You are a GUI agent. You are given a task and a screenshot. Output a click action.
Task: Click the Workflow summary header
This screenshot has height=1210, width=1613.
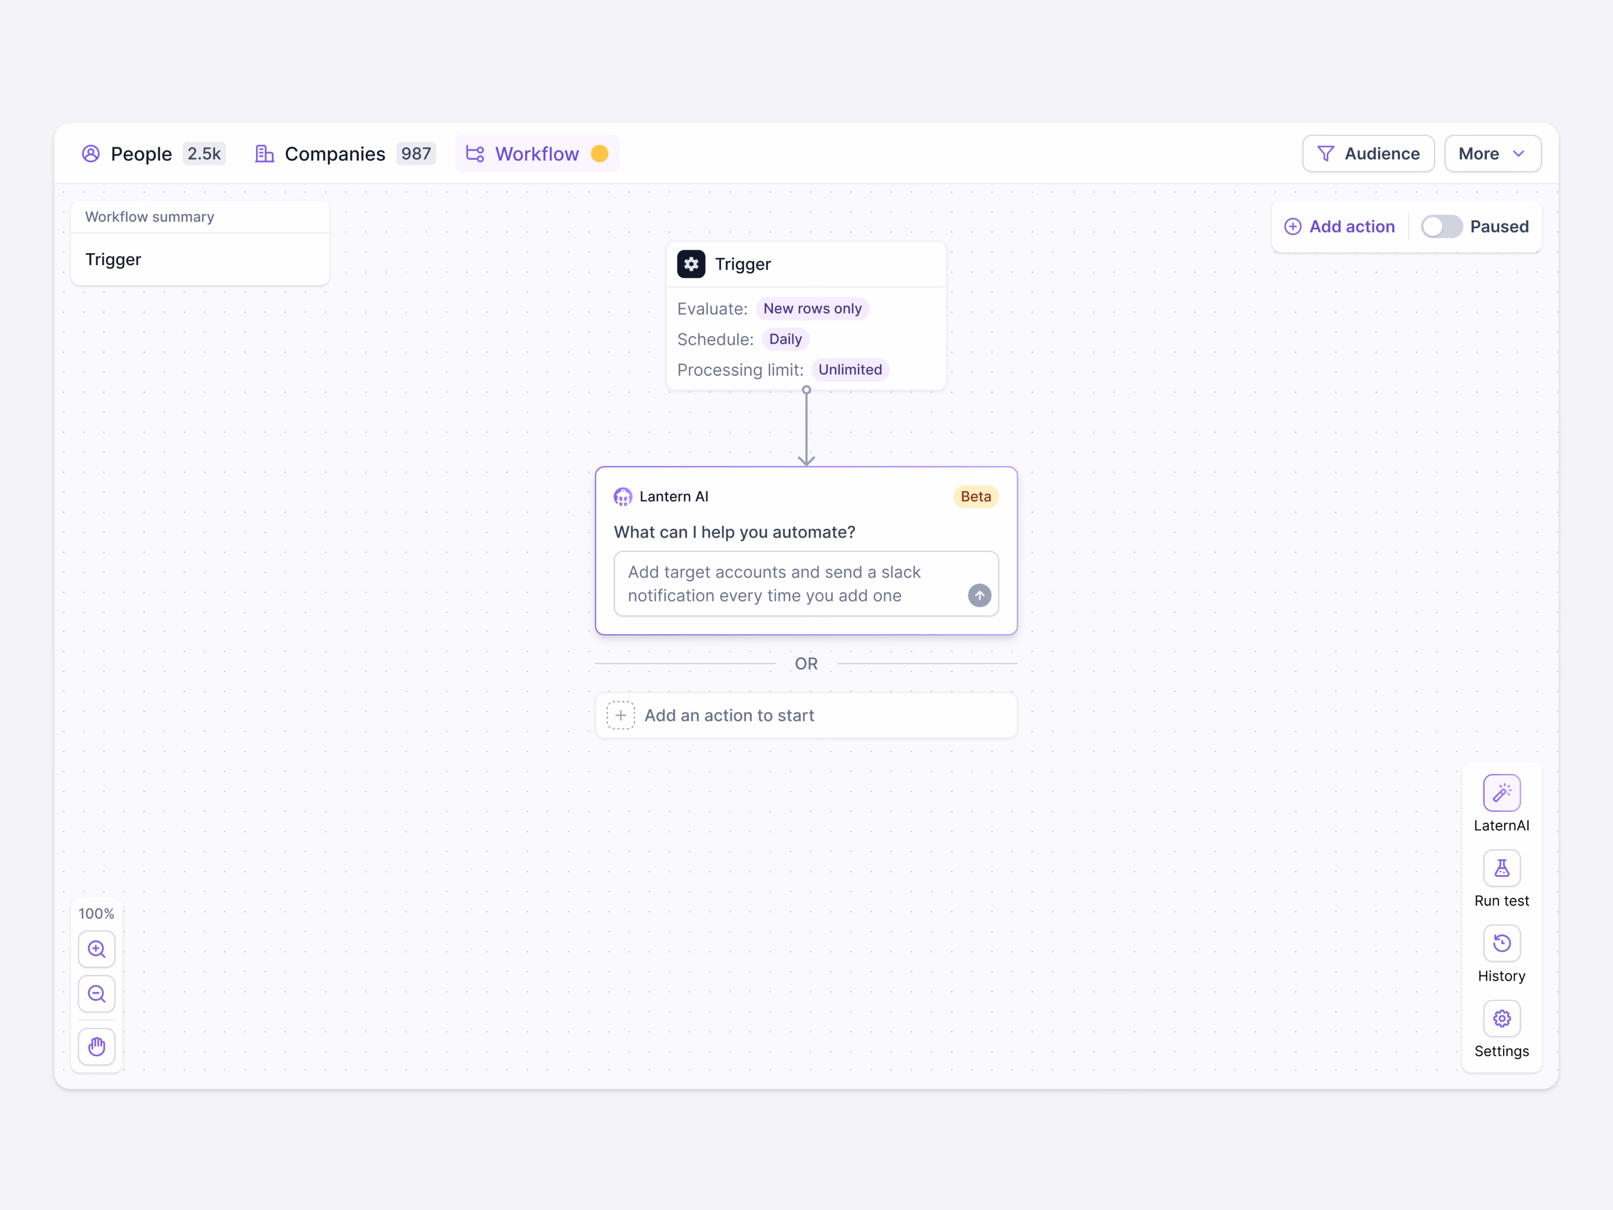tap(150, 217)
